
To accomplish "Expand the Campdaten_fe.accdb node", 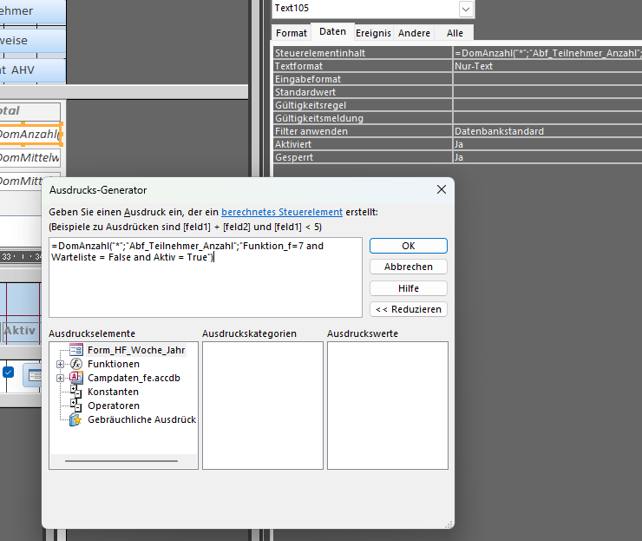I will (60, 378).
